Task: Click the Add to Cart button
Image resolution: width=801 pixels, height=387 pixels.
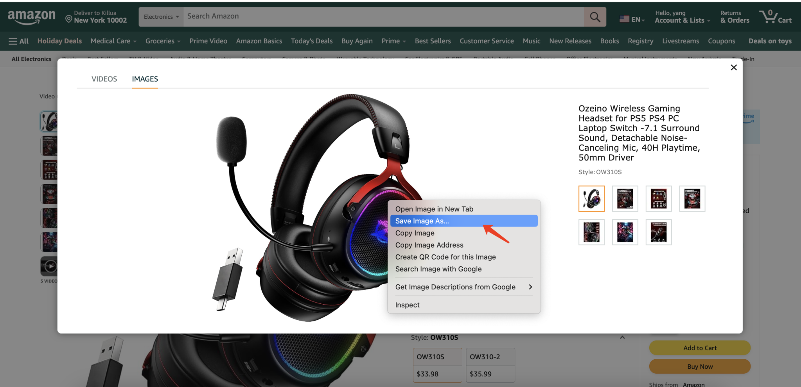Action: point(699,348)
